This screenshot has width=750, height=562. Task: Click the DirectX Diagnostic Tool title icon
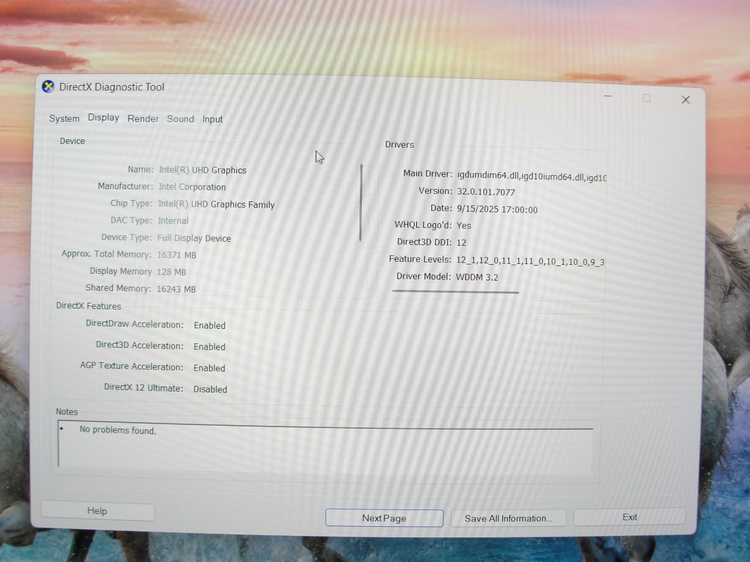[48, 87]
